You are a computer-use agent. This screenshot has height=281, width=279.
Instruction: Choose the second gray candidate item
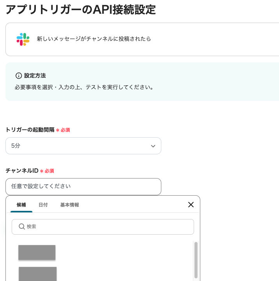38,274
